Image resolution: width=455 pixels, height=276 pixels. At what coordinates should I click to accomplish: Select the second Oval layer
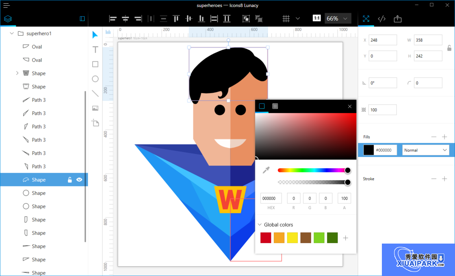point(44,60)
